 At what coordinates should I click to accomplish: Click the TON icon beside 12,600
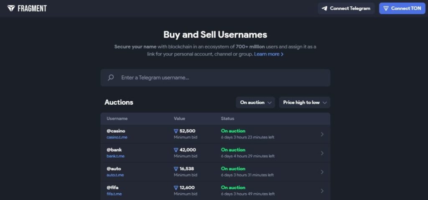coord(176,188)
